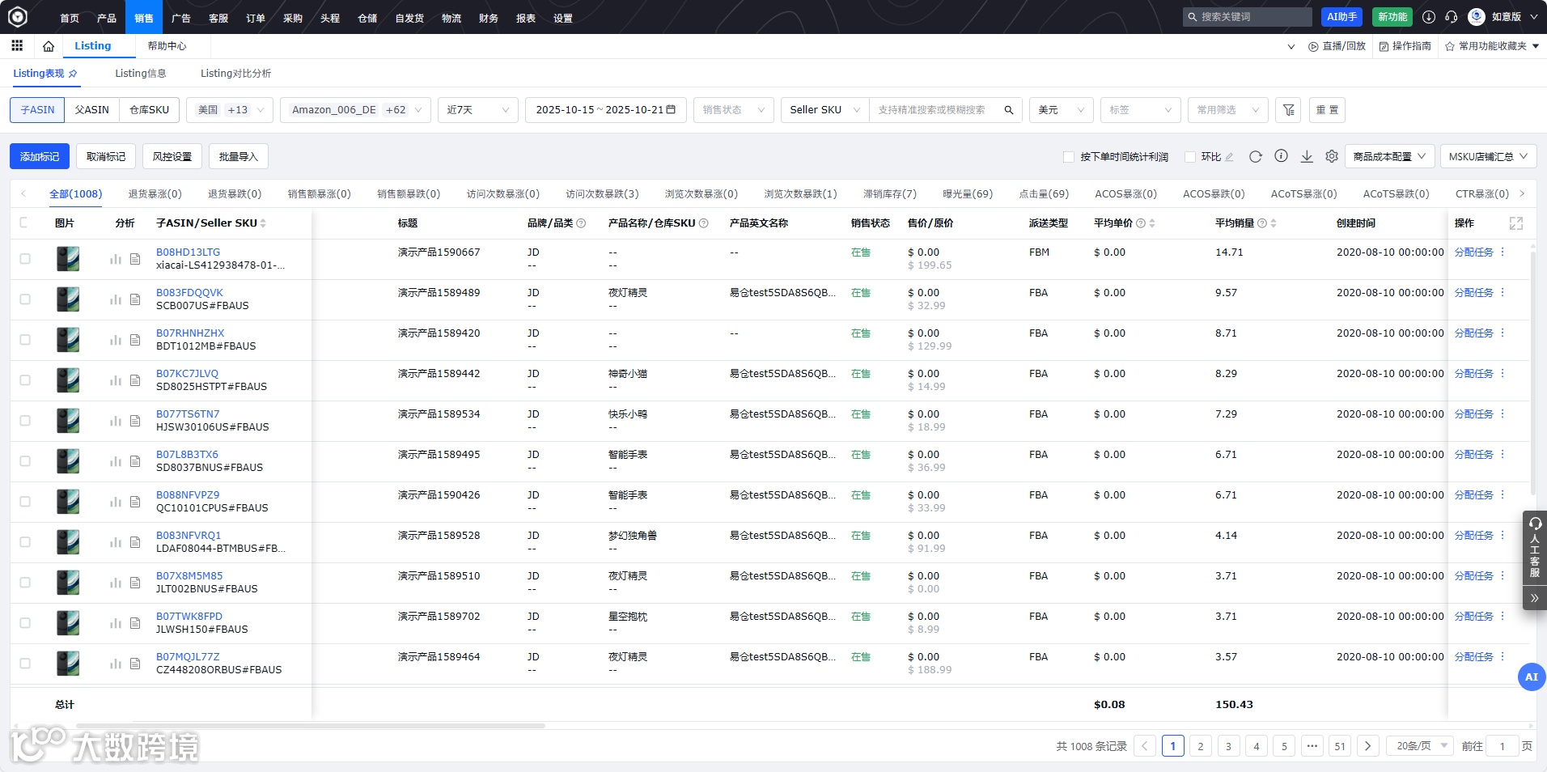Click the home icon beside Listing tab

(x=49, y=46)
